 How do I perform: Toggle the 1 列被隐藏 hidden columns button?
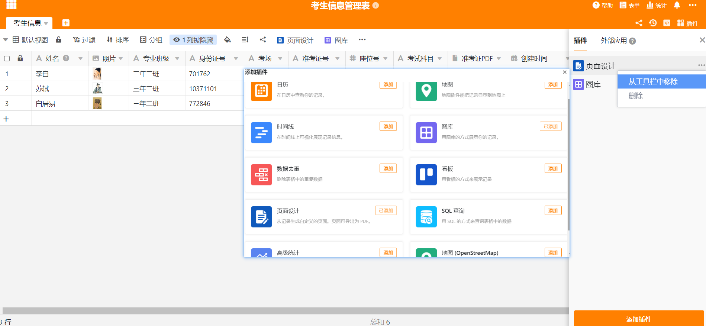click(x=193, y=40)
